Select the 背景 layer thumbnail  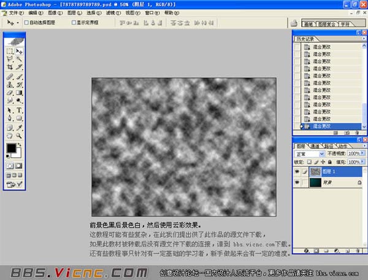point(315,182)
